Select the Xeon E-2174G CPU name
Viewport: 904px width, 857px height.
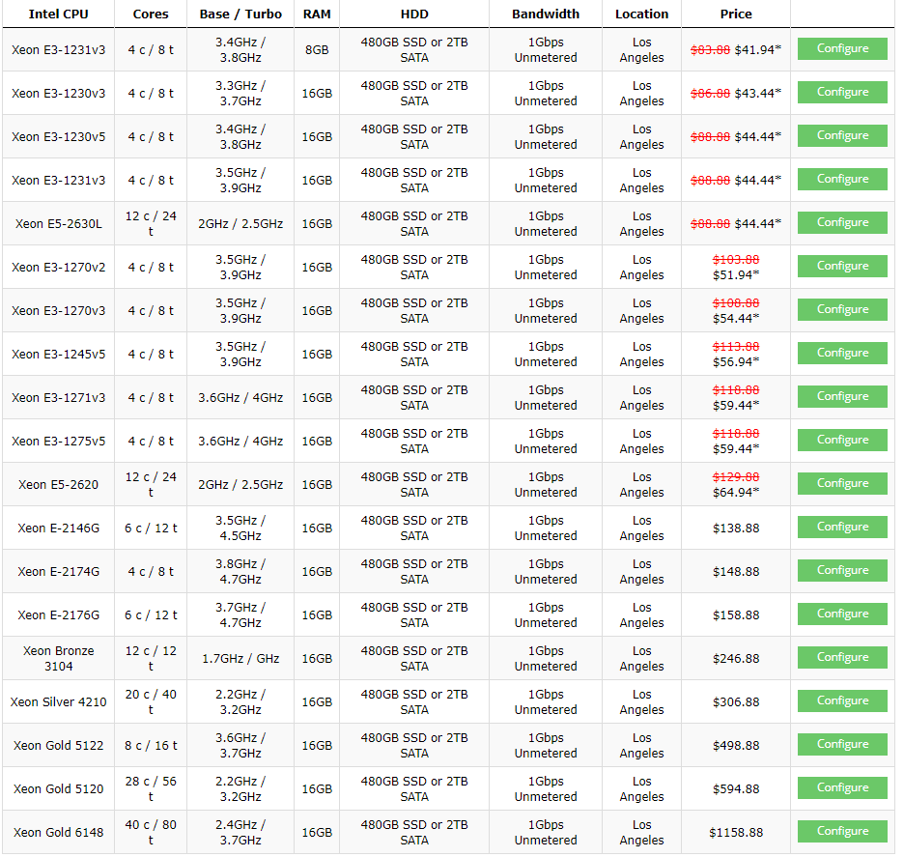pos(58,572)
